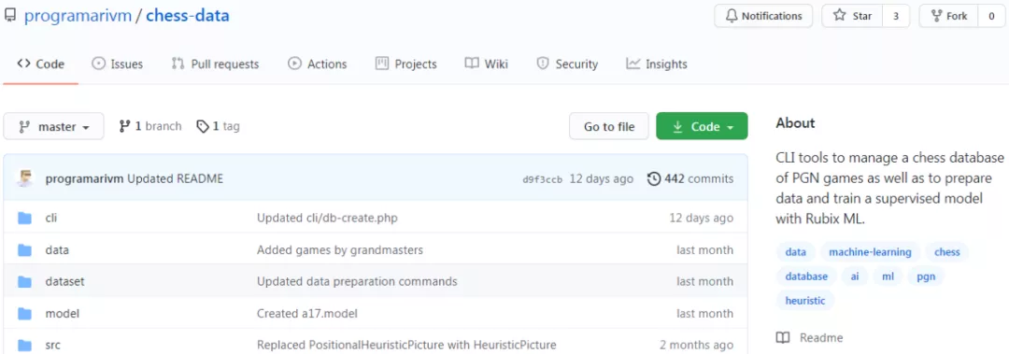Image resolution: width=1009 pixels, height=354 pixels.
Task: Open the model folder
Action: tap(63, 314)
